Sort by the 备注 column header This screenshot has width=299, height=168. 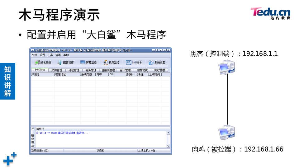(x=143, y=74)
